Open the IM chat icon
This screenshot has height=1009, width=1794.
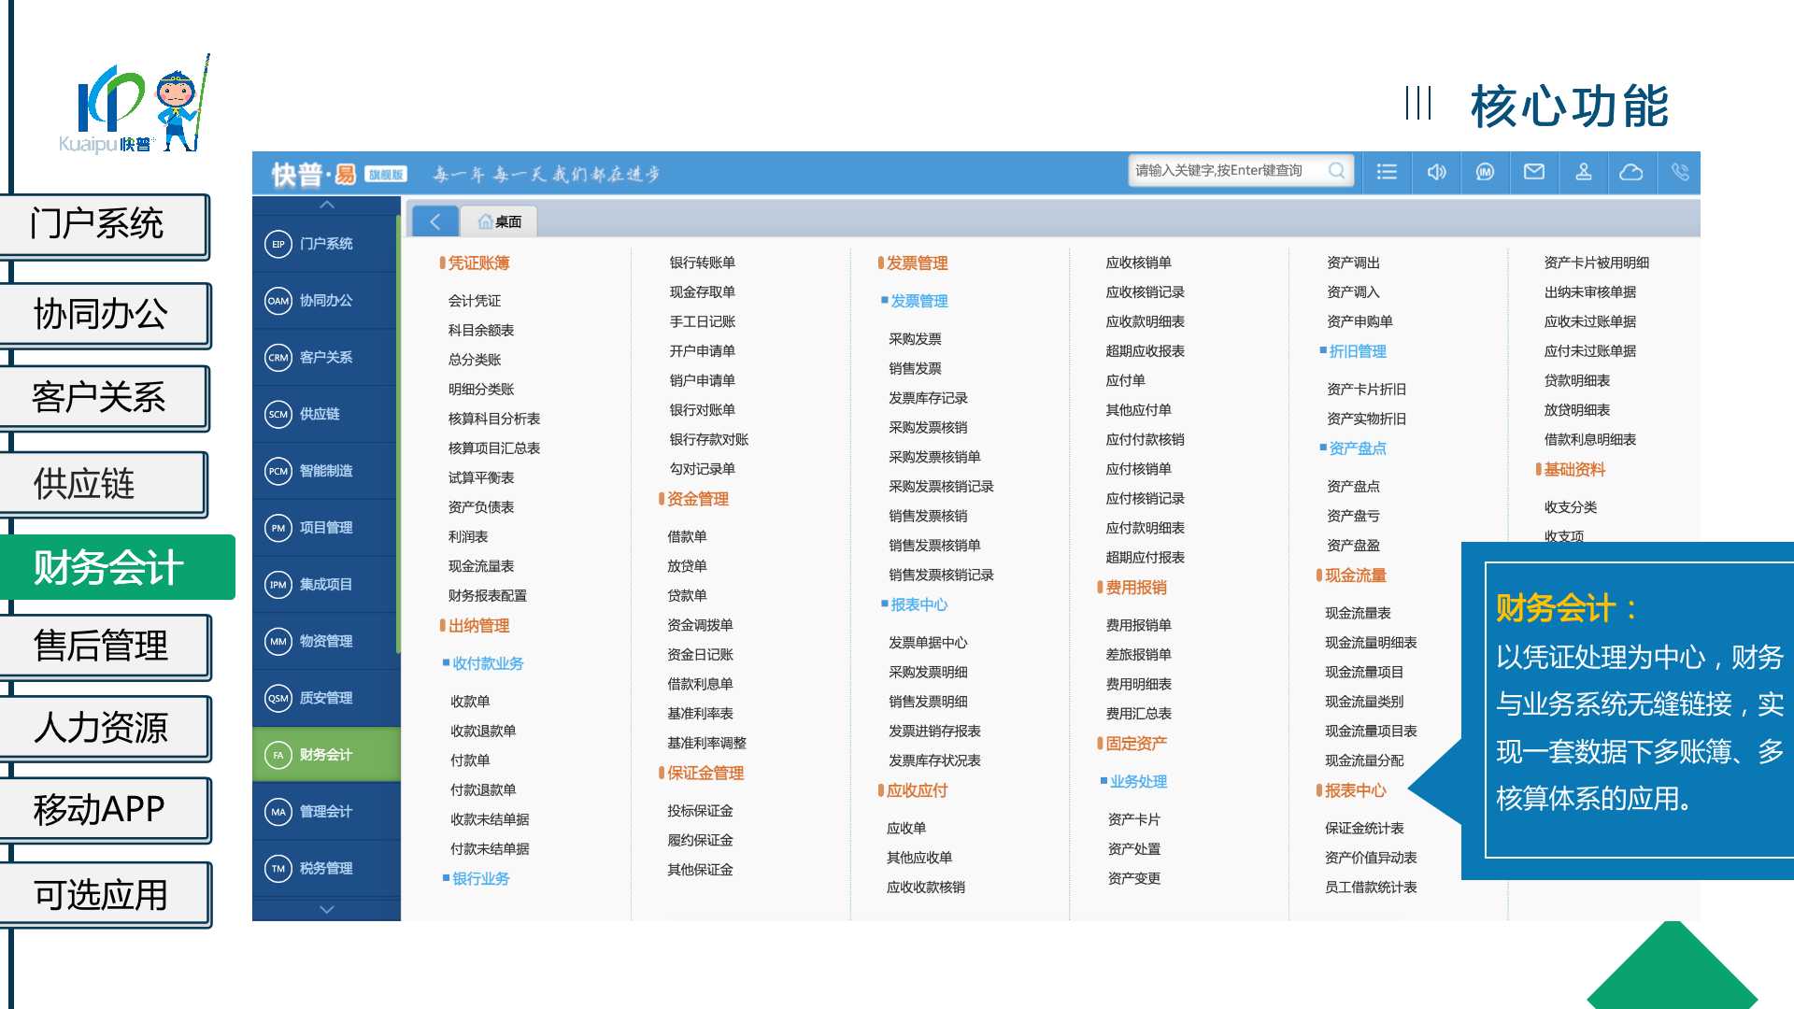pos(1485,172)
